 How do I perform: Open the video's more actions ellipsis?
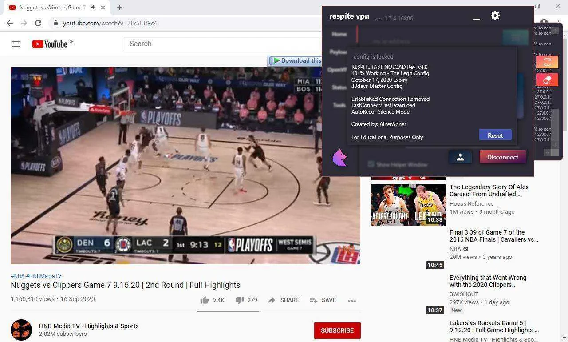352,301
